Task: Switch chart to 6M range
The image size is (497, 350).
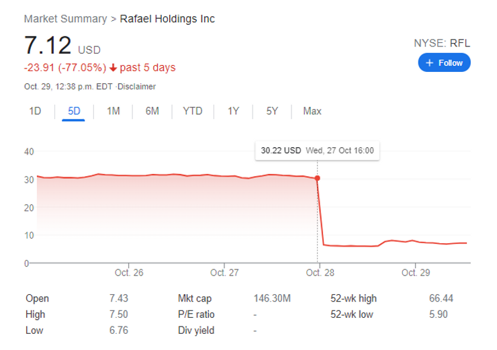Action: pyautogui.click(x=152, y=111)
